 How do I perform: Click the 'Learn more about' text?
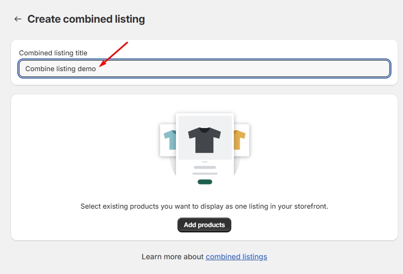pos(173,257)
